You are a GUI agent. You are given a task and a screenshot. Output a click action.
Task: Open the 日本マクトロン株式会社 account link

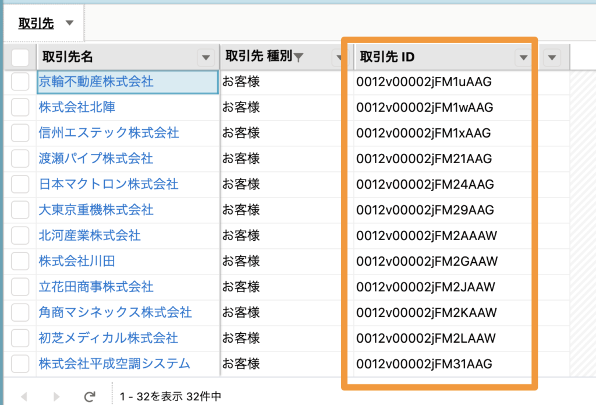(x=109, y=184)
